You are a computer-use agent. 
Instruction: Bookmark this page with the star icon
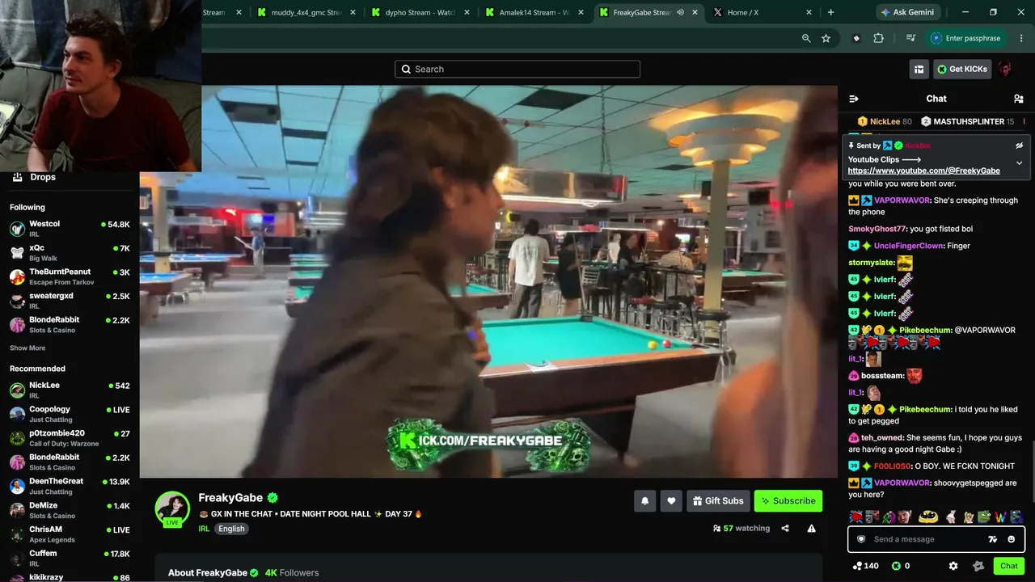(826, 38)
